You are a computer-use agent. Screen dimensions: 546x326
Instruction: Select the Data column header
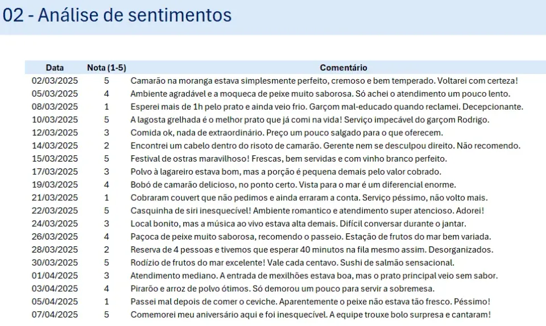pos(55,68)
